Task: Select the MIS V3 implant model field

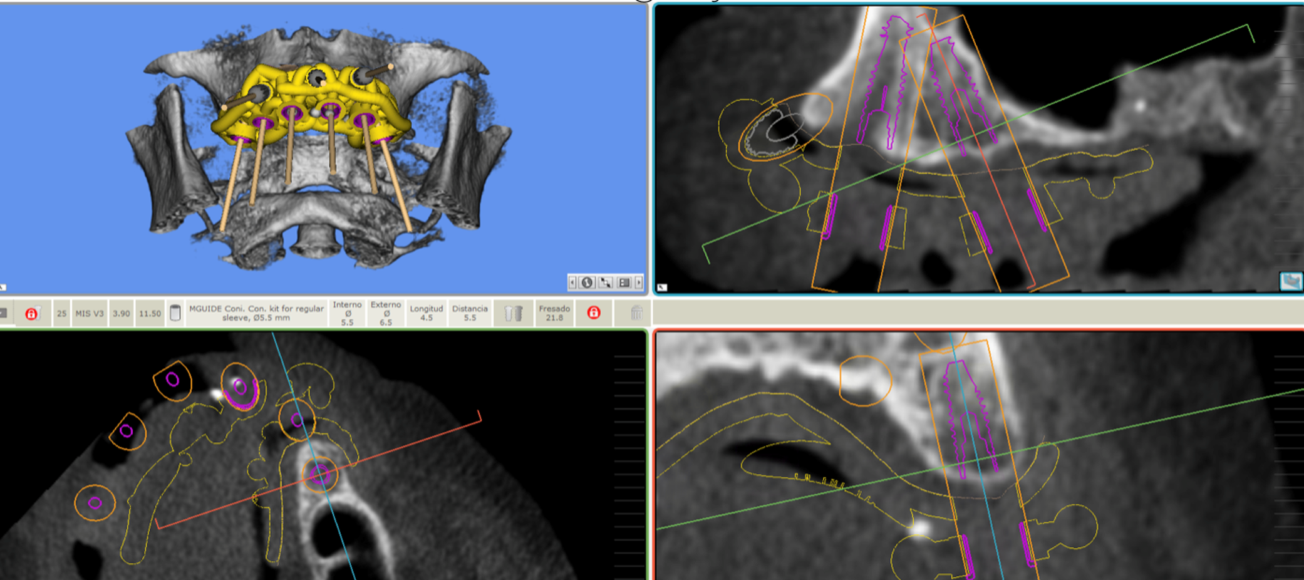Action: click(x=90, y=313)
